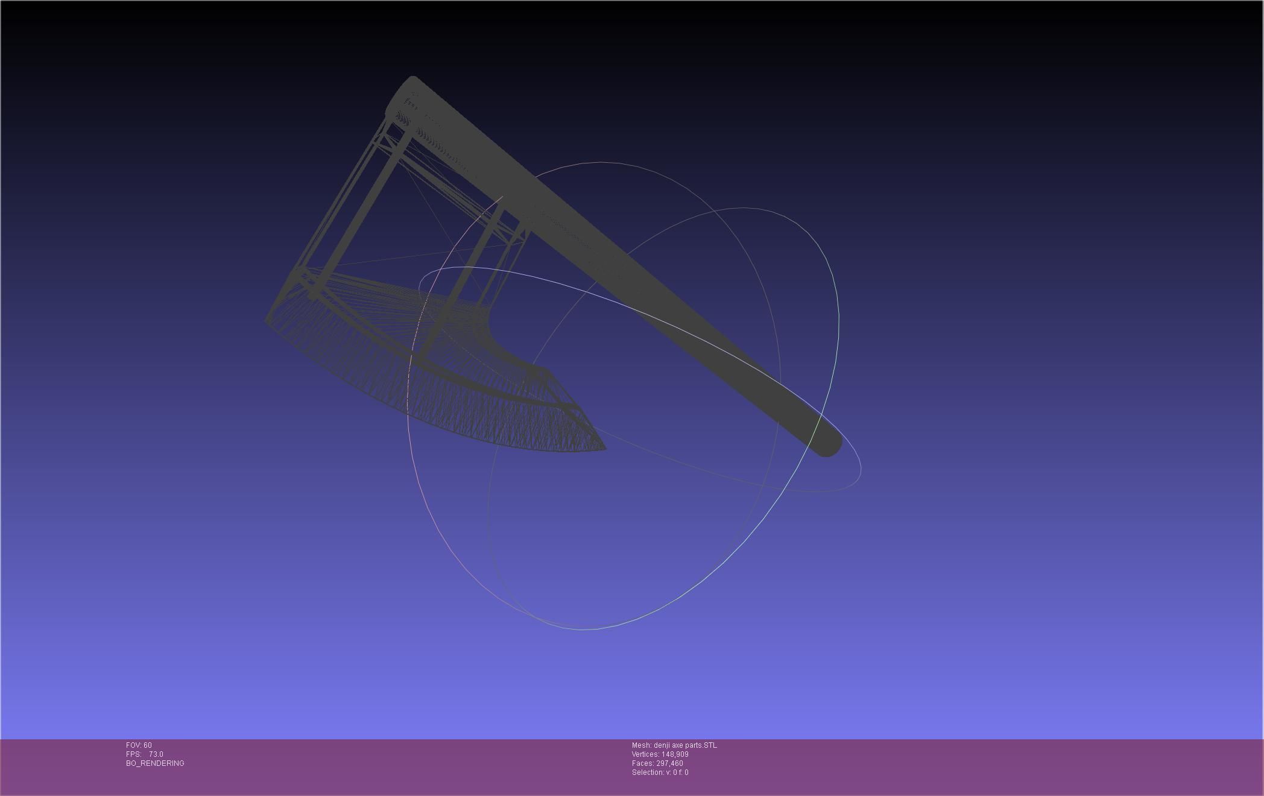Viewport: 1264px width, 796px height.
Task: Click the FPS: 73.0 readout
Action: pyautogui.click(x=144, y=754)
